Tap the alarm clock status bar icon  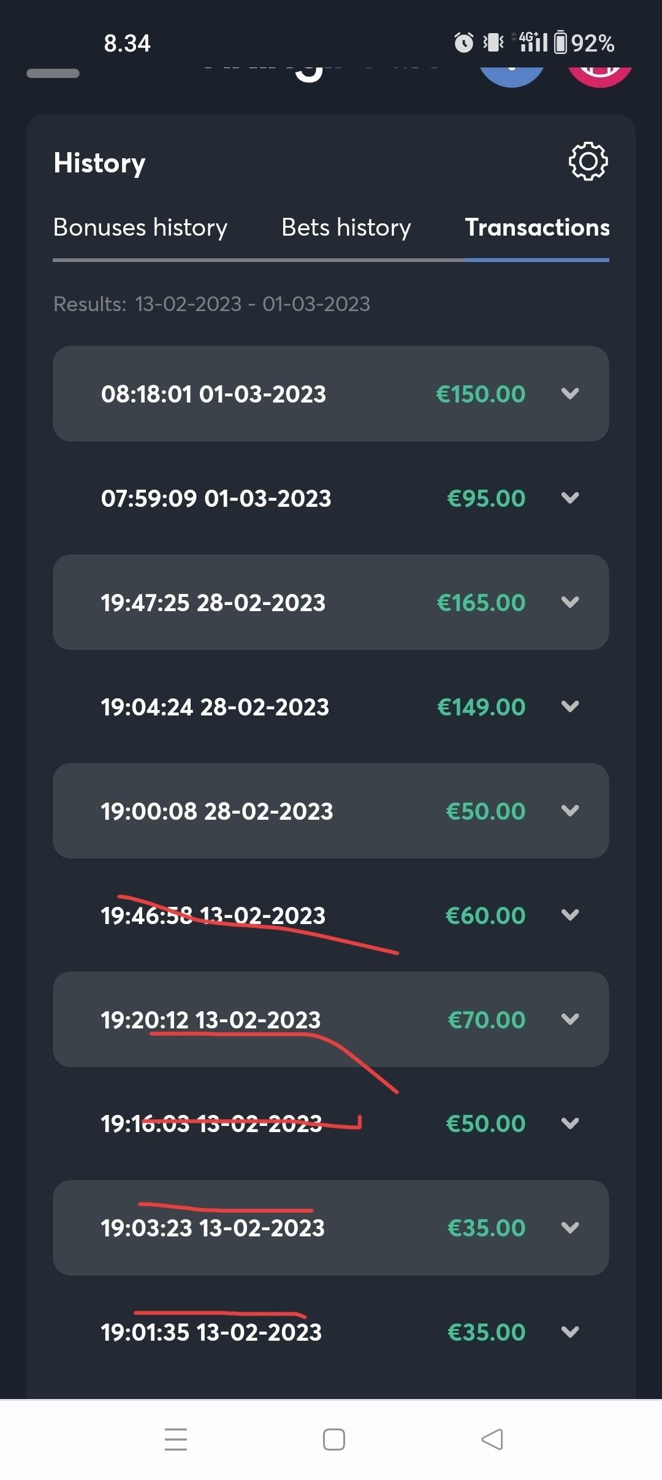click(x=463, y=42)
